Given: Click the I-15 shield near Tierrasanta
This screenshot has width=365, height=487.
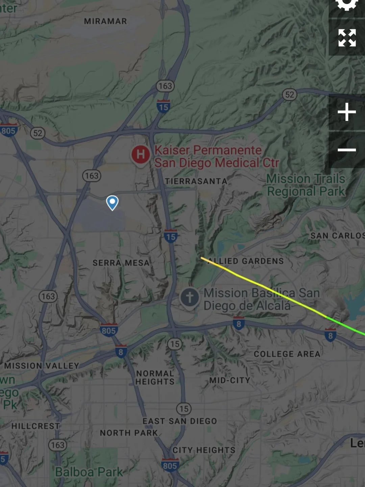Looking at the screenshot, I should click(x=171, y=236).
